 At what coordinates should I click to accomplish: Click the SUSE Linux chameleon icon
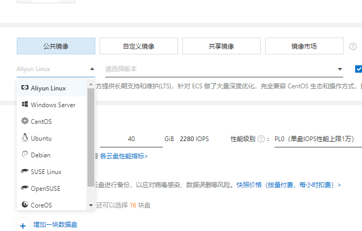point(25,171)
